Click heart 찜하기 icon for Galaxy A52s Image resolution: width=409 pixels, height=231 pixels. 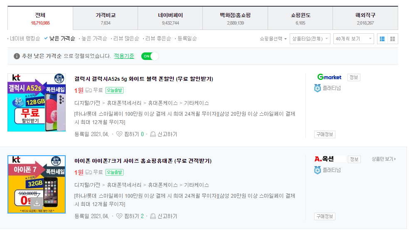point(119,134)
